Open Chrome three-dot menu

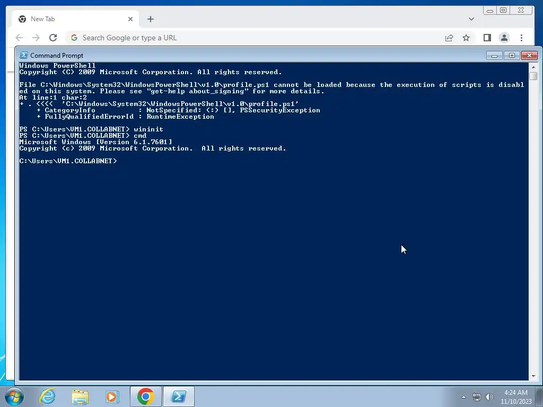coord(522,38)
